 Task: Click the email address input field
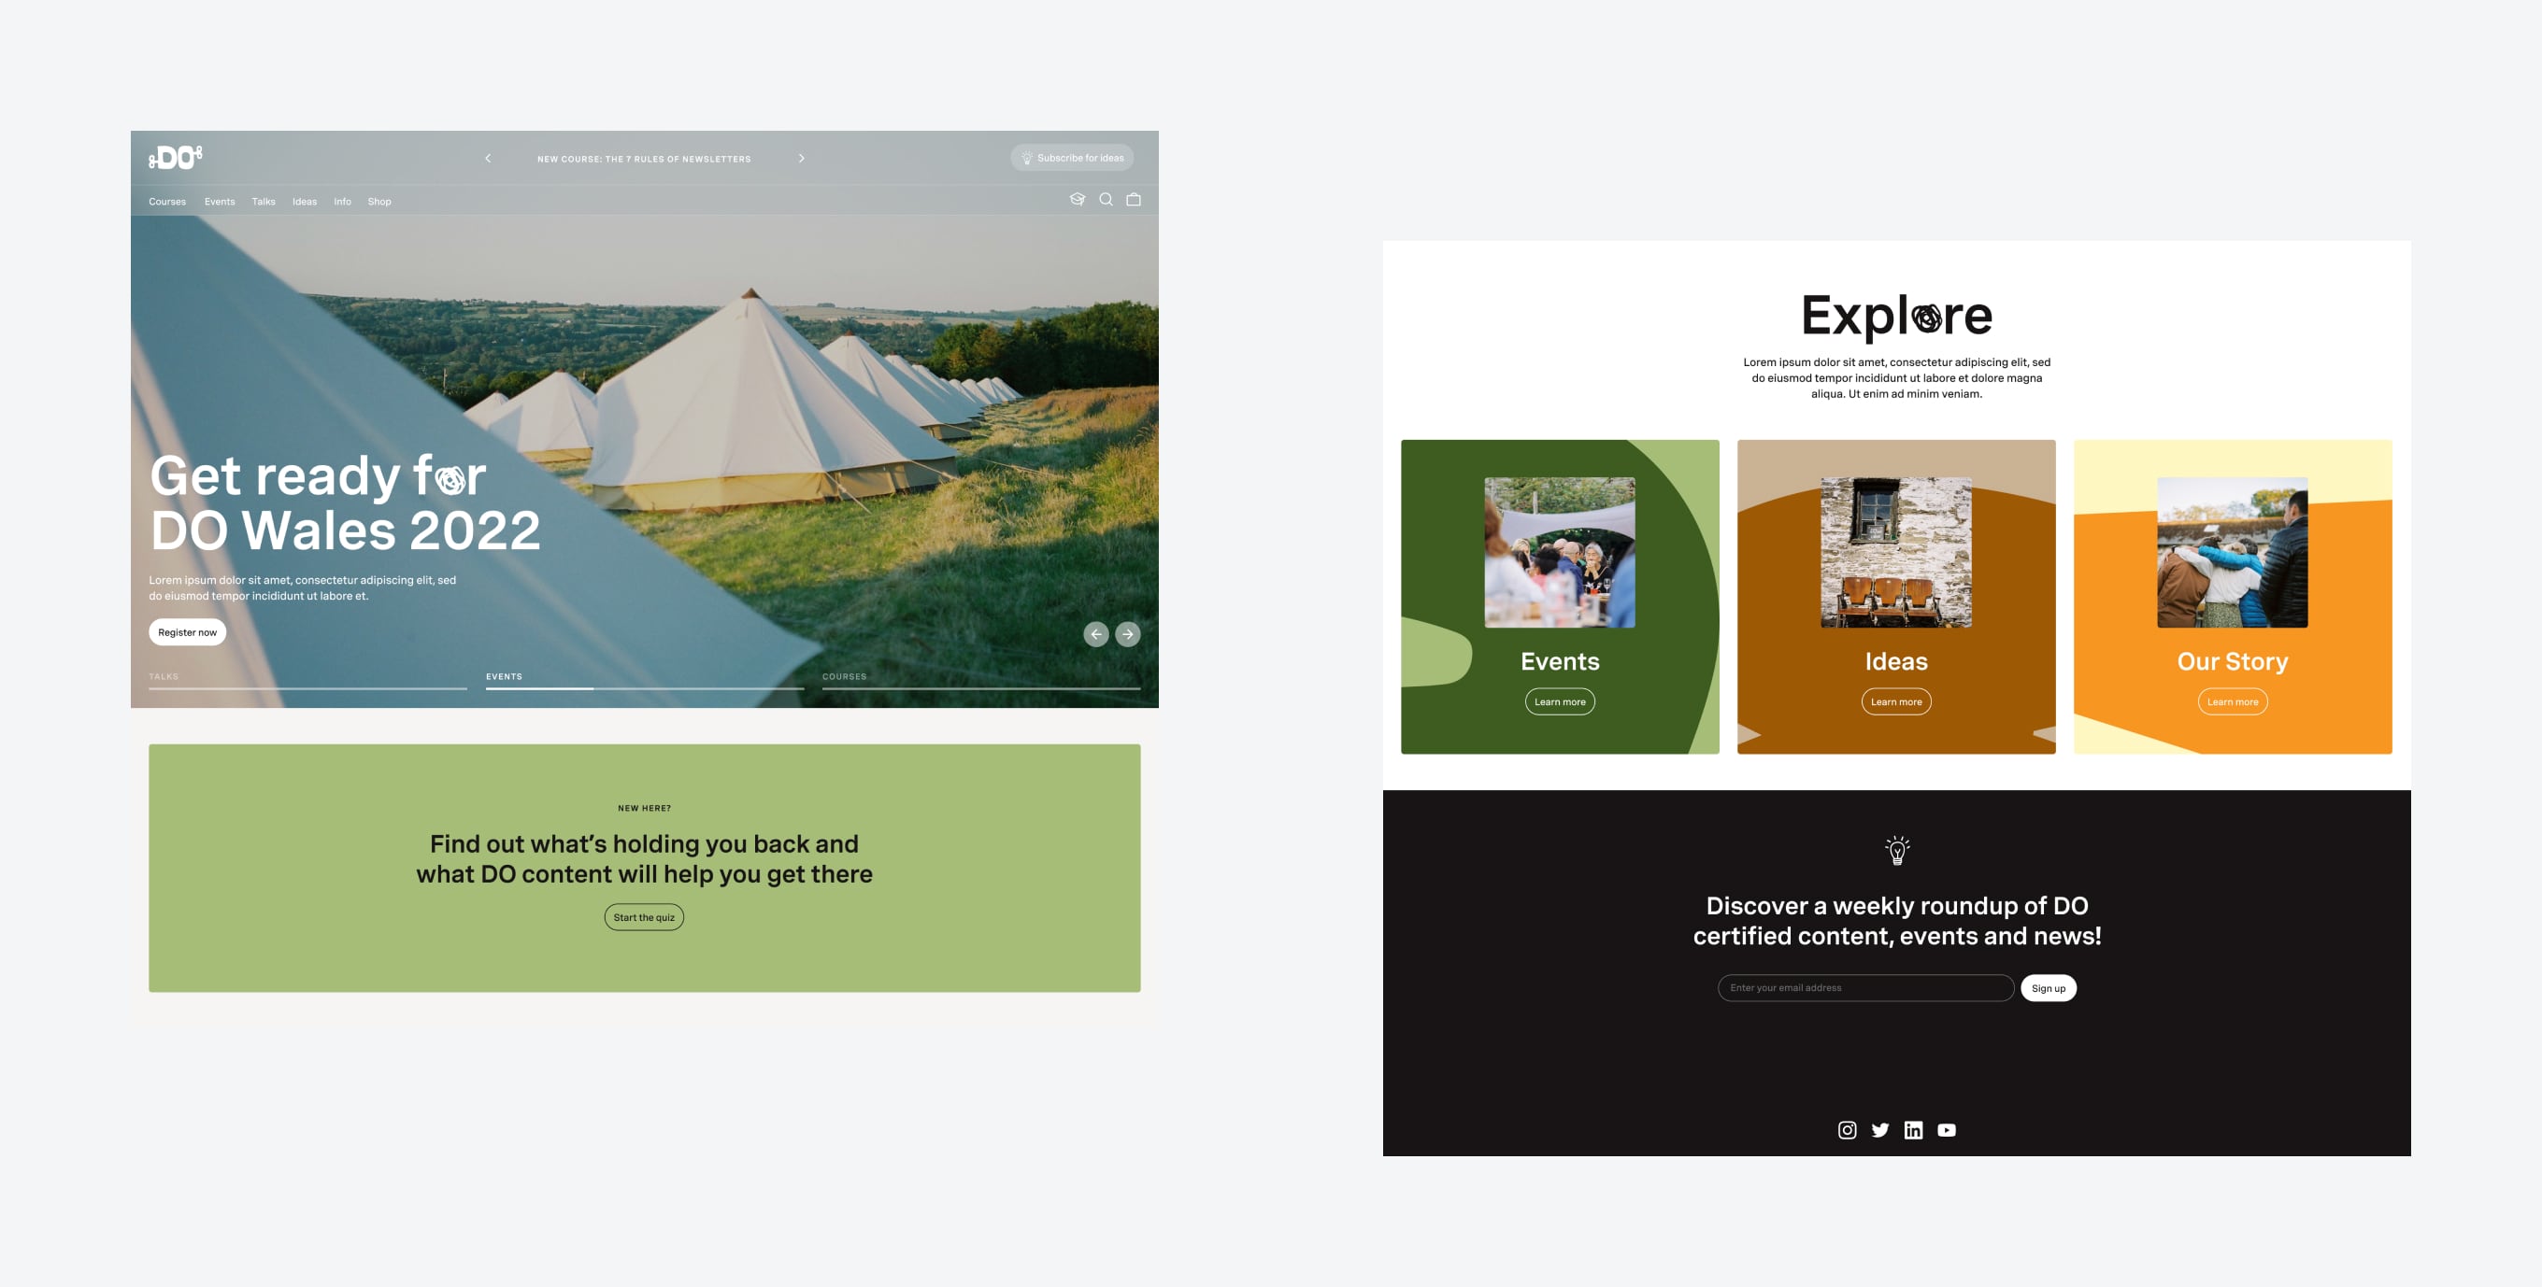pos(1866,988)
